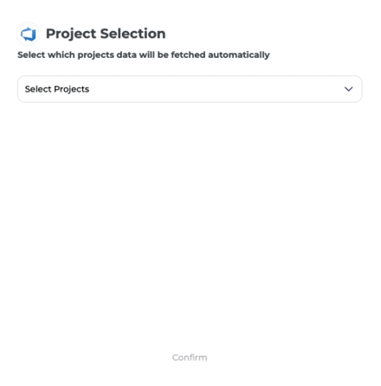Focus the Select Projects combo box

coord(190,89)
